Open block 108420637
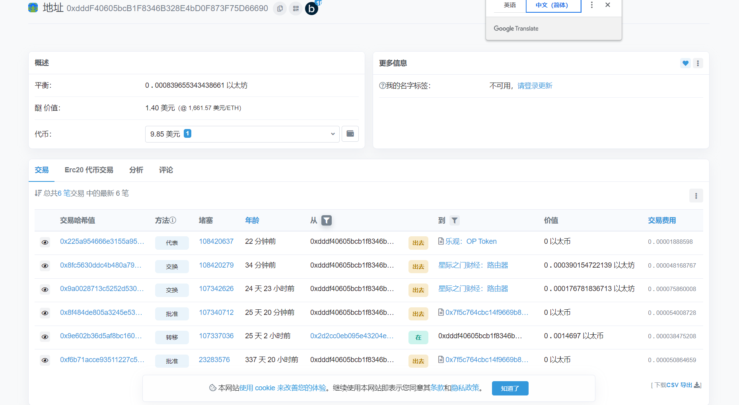Viewport: 739px width, 405px height. click(x=216, y=241)
